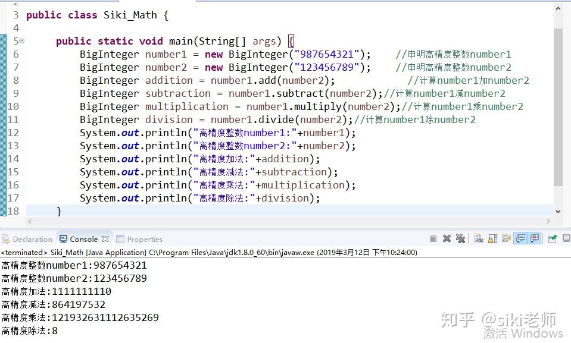
Task: Remove the terminated launch
Action: coord(447,238)
